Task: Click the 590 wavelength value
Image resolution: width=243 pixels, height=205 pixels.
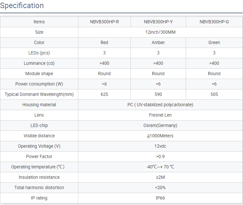Action: (x=158, y=94)
